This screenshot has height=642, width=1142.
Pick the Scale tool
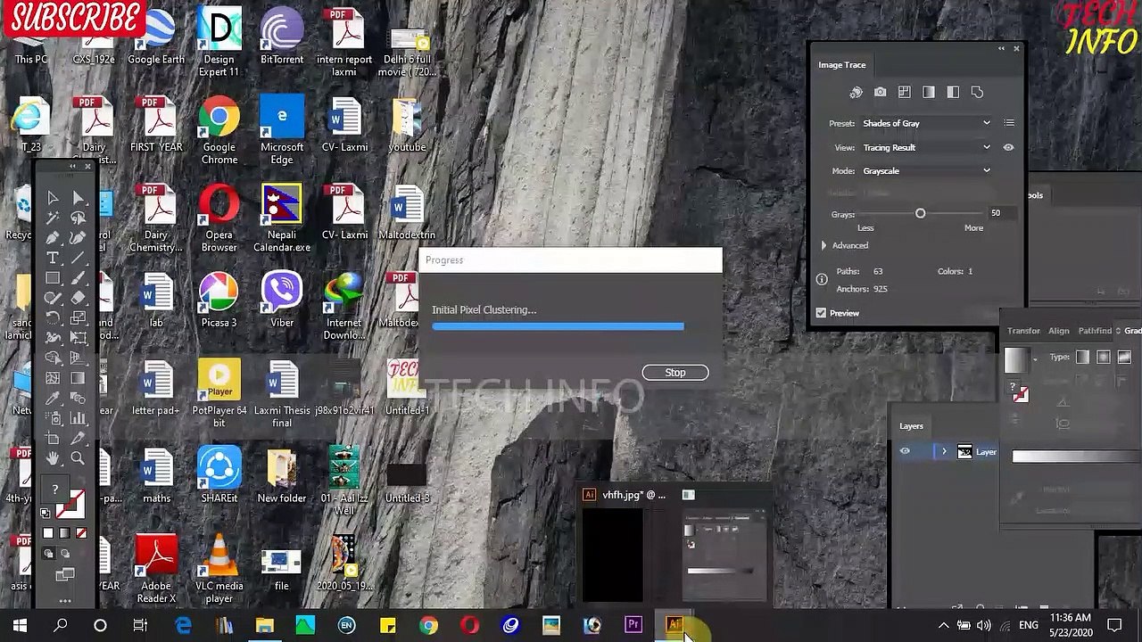[78, 318]
